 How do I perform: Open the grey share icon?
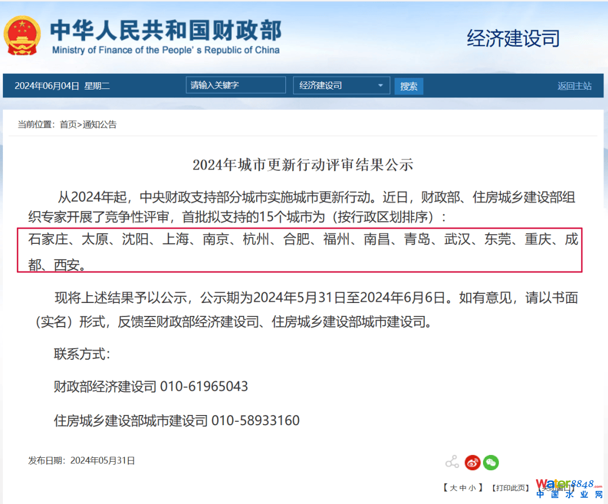[x=451, y=462]
